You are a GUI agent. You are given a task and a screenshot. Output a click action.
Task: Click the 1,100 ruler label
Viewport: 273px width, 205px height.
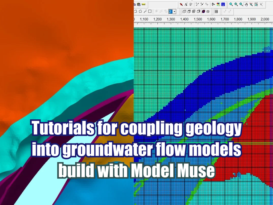144,19
